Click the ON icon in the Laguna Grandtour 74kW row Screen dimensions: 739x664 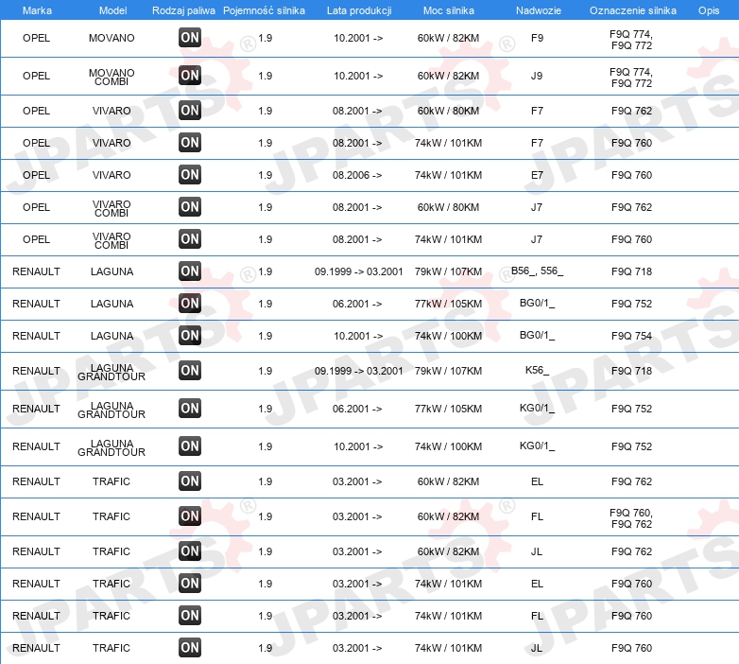coord(190,446)
